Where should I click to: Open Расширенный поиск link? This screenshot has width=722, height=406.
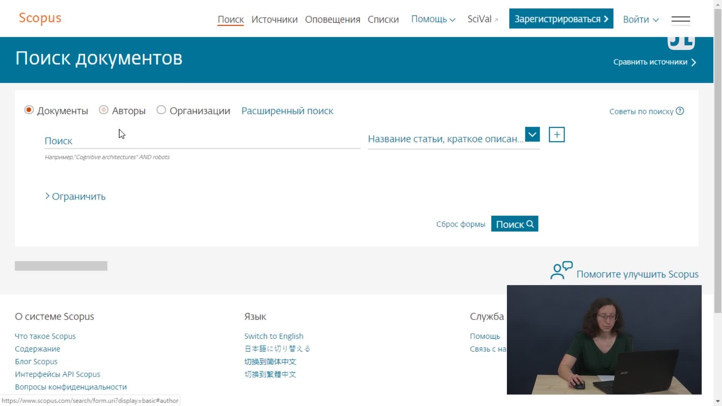click(287, 111)
